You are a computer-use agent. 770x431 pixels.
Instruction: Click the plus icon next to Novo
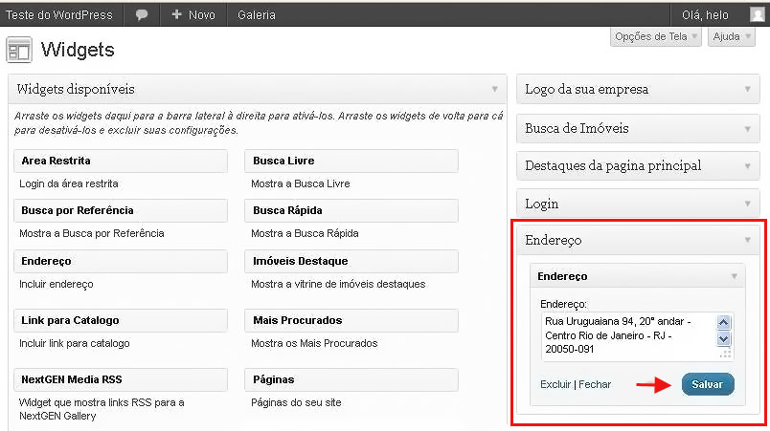coord(177,14)
